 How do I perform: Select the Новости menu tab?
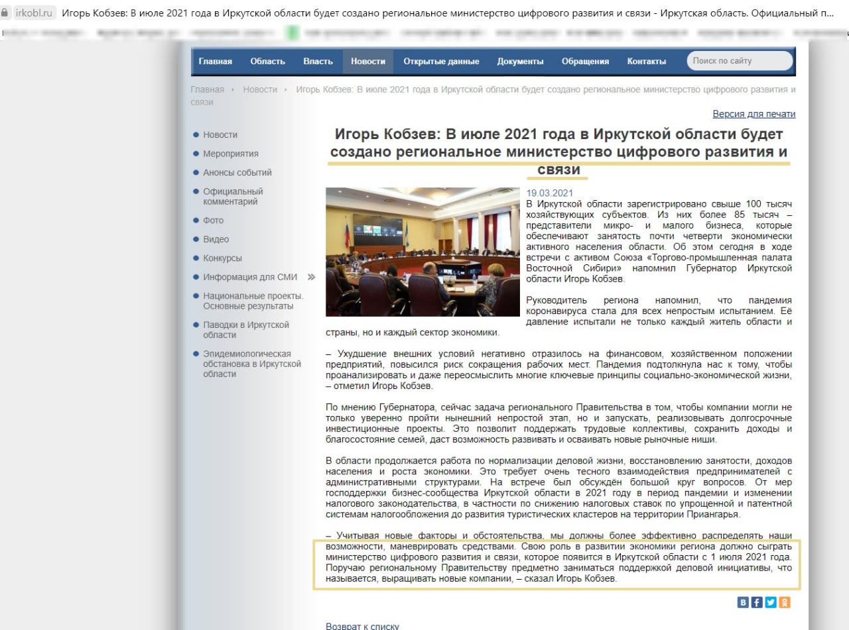tap(368, 61)
